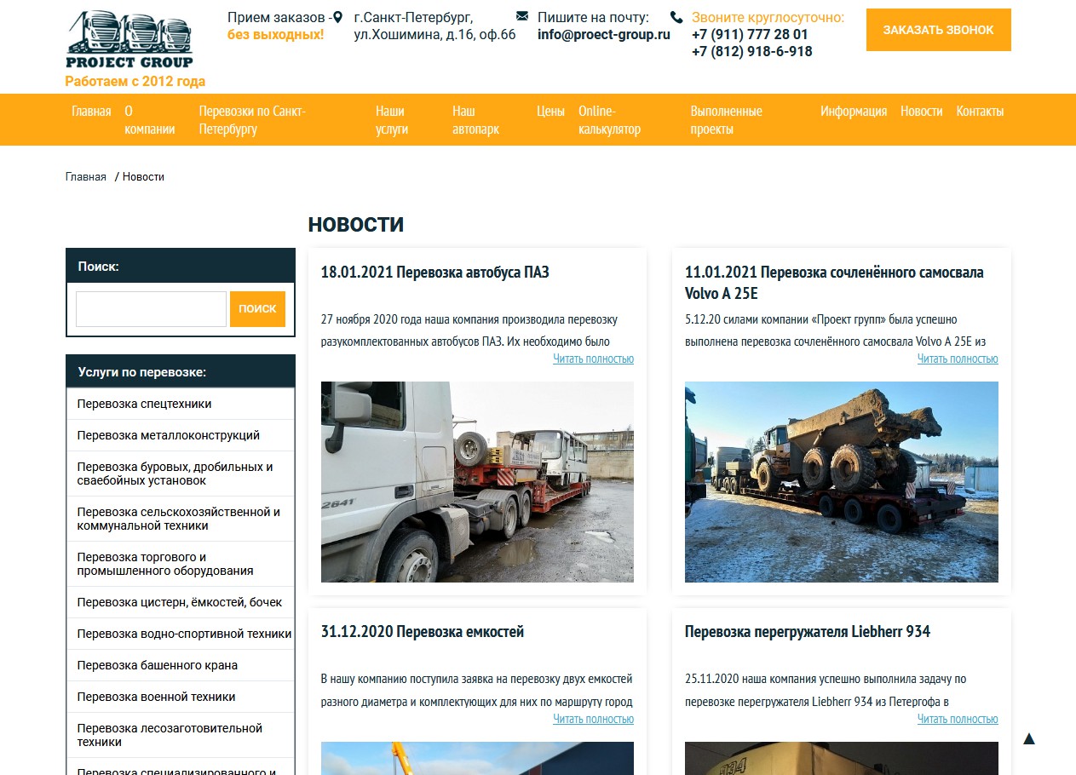Open Перевозка военной техники link
The image size is (1076, 775).
click(x=181, y=697)
